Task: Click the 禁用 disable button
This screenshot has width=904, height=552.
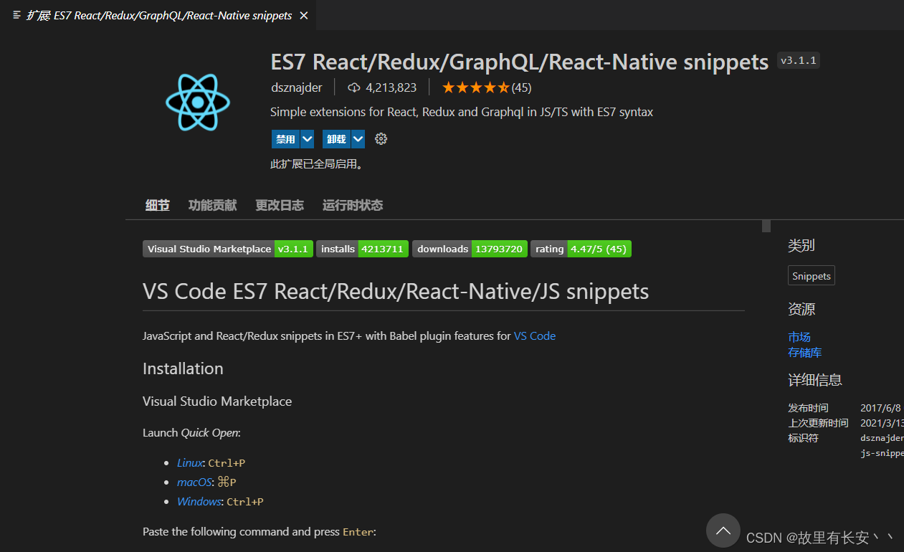Action: coord(286,139)
